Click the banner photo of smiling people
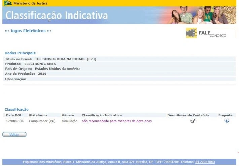This screenshot has width=239, height=166. tap(202, 15)
